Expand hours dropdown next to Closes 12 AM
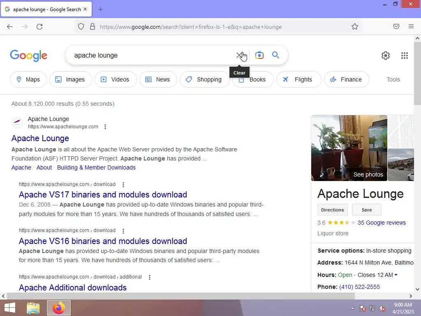The image size is (421, 316). (396, 275)
